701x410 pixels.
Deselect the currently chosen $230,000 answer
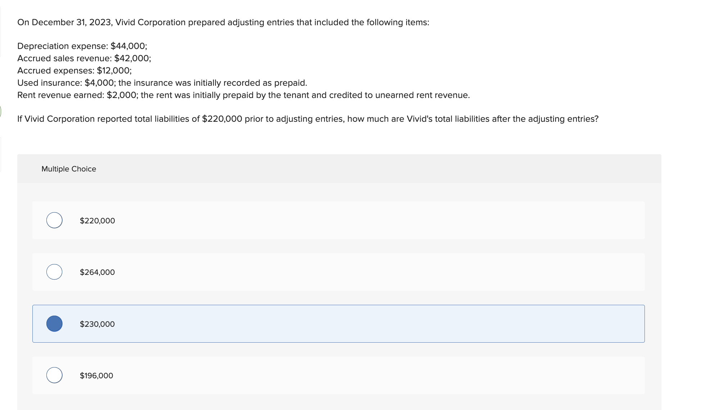point(54,324)
